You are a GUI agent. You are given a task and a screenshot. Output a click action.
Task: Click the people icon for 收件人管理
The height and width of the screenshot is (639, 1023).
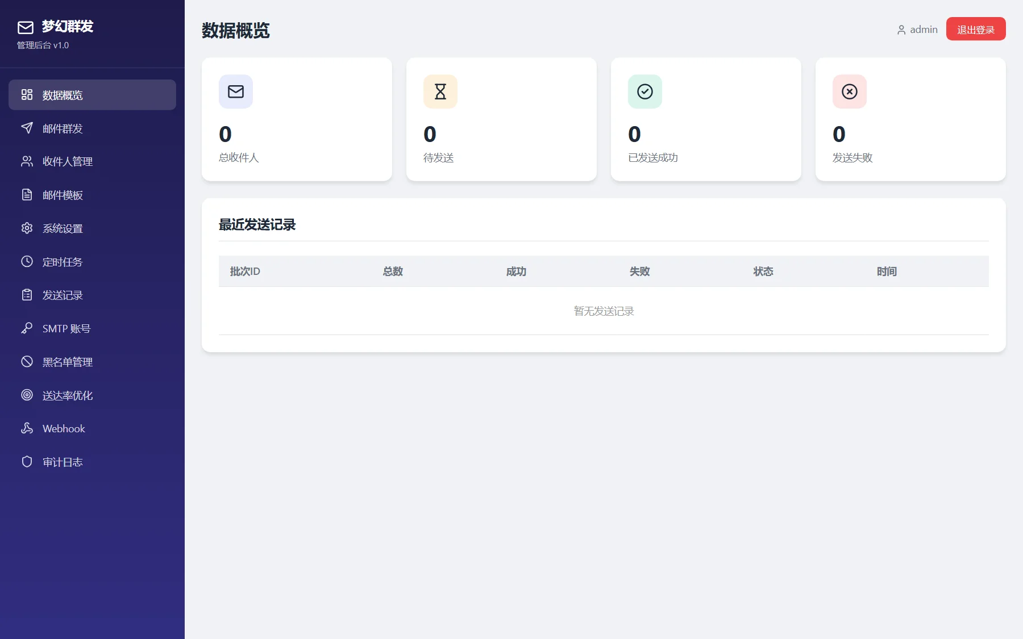(x=27, y=161)
